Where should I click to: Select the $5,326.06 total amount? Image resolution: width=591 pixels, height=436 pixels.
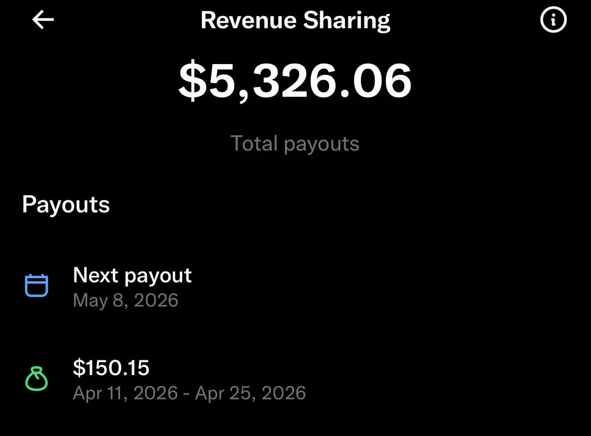coord(295,82)
